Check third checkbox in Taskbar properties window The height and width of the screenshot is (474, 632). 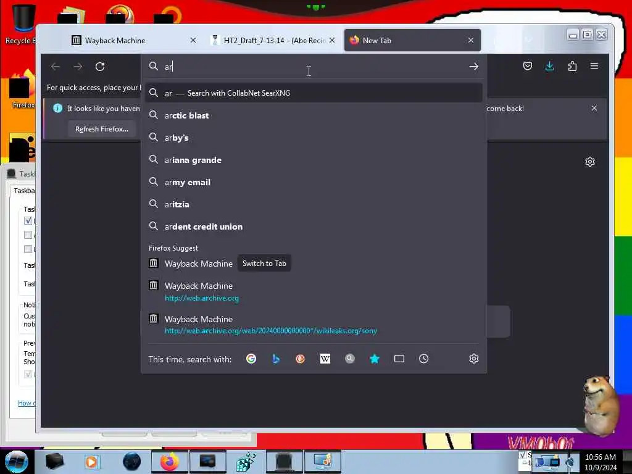[28, 249]
